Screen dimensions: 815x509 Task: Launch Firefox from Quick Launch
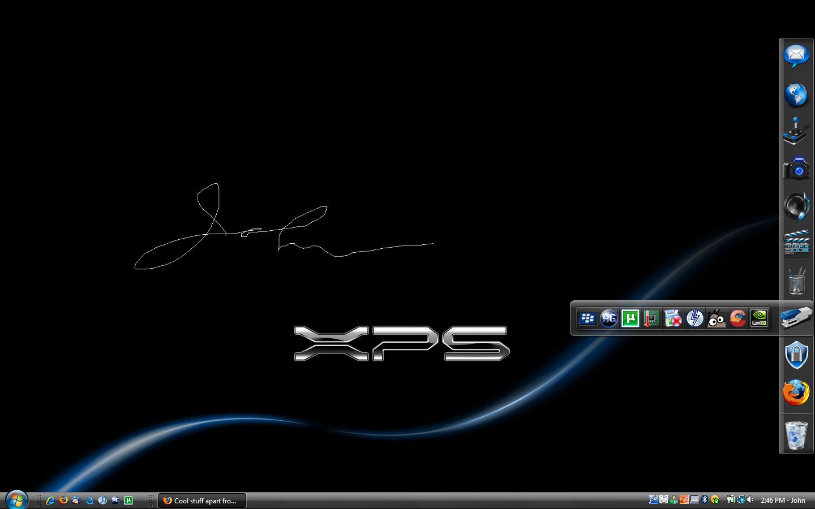tap(63, 501)
